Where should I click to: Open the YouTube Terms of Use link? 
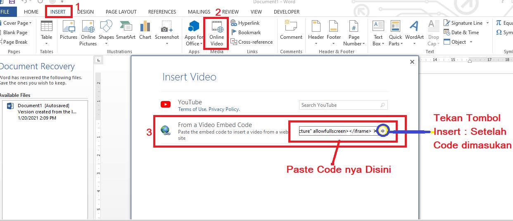[x=192, y=109]
